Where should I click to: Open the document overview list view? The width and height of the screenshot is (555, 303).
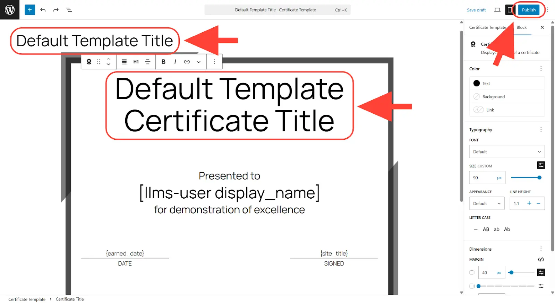pos(69,10)
